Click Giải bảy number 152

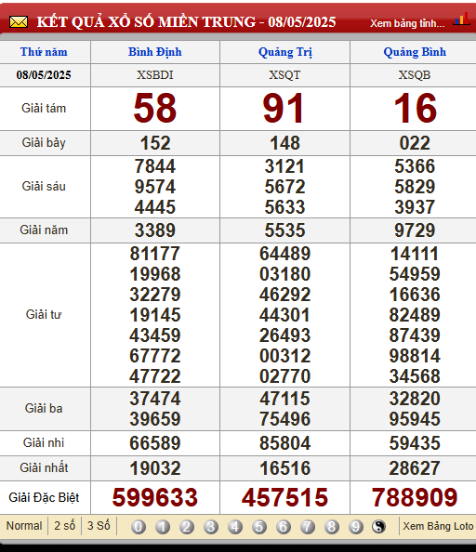coord(155,143)
